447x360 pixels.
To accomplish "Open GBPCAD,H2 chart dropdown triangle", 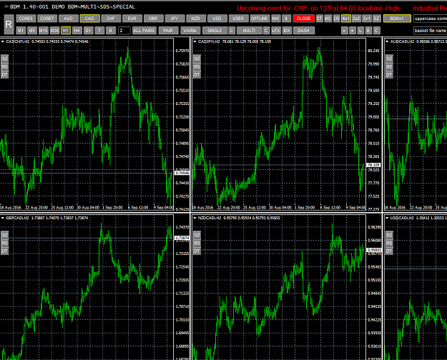I will click(x=3, y=218).
